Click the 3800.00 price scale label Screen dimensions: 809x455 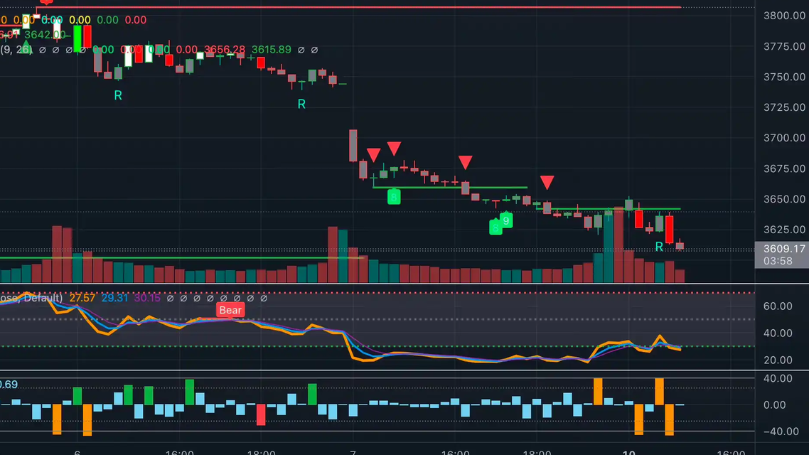pos(784,16)
